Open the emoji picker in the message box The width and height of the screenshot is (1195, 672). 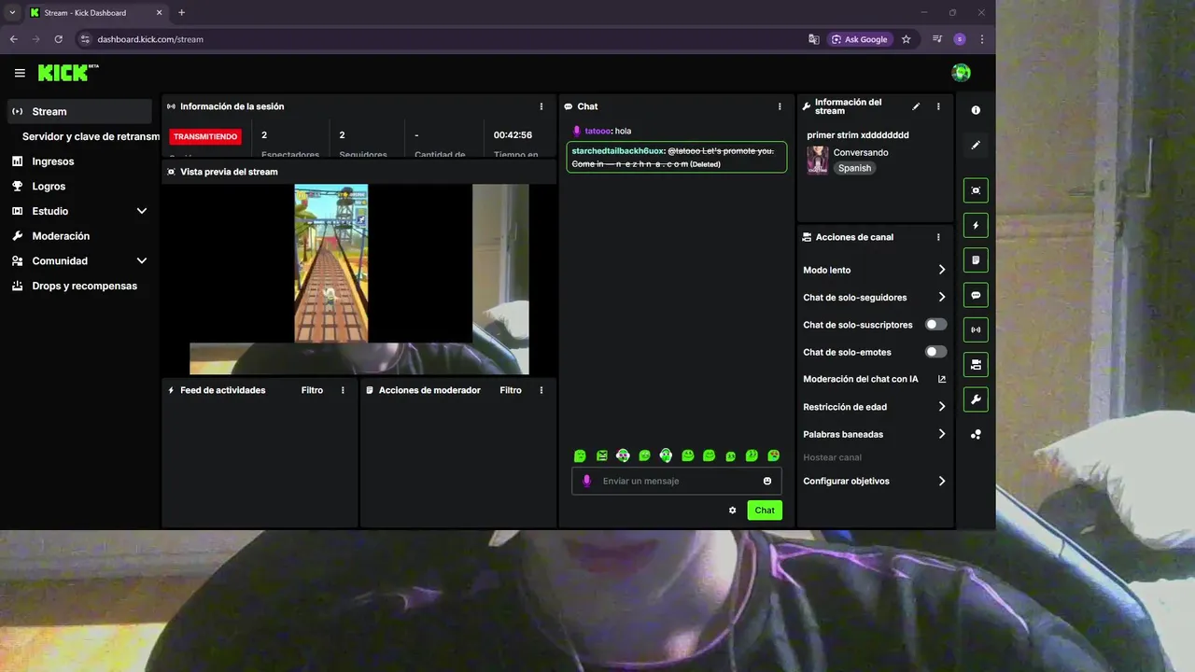point(767,481)
